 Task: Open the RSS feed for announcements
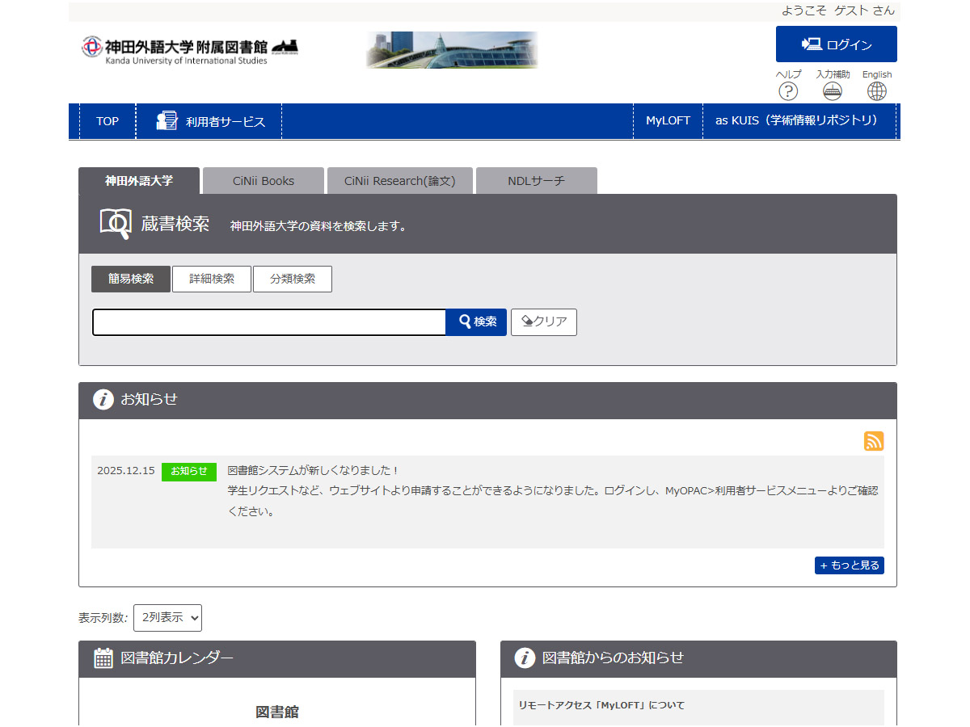point(874,442)
